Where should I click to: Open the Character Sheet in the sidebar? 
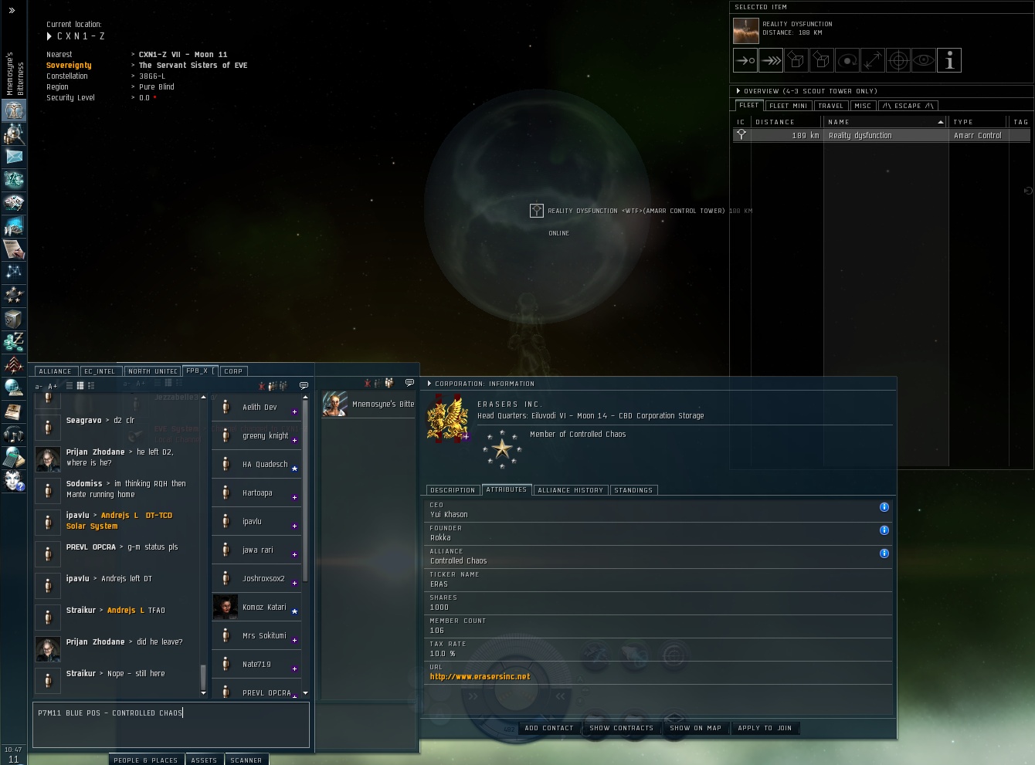tap(14, 110)
